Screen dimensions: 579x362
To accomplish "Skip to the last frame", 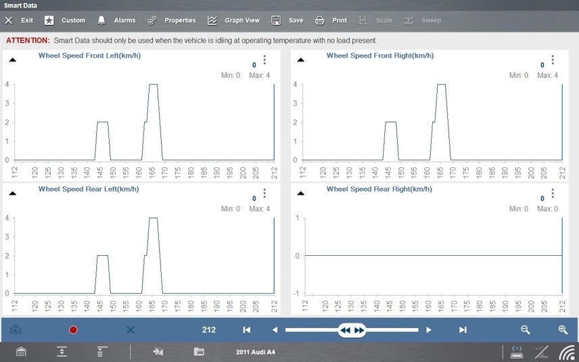I will coord(463,330).
